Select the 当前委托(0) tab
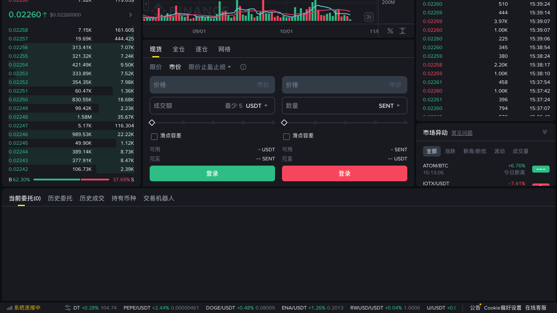Viewport: 557px width, 313px height. point(25,198)
